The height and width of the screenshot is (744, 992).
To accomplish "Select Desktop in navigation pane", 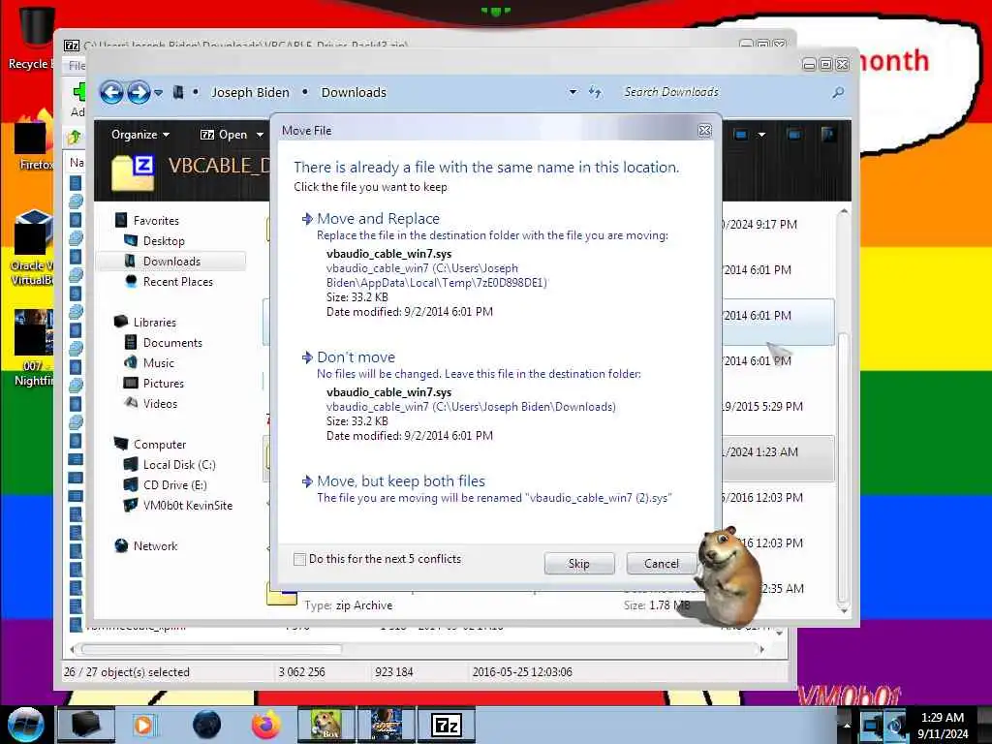I will click(164, 241).
